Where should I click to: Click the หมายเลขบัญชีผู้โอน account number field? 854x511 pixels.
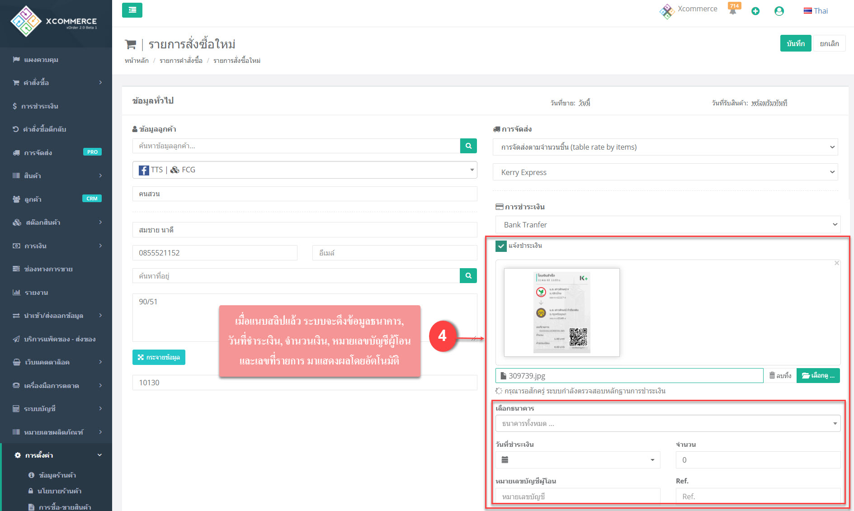578,497
